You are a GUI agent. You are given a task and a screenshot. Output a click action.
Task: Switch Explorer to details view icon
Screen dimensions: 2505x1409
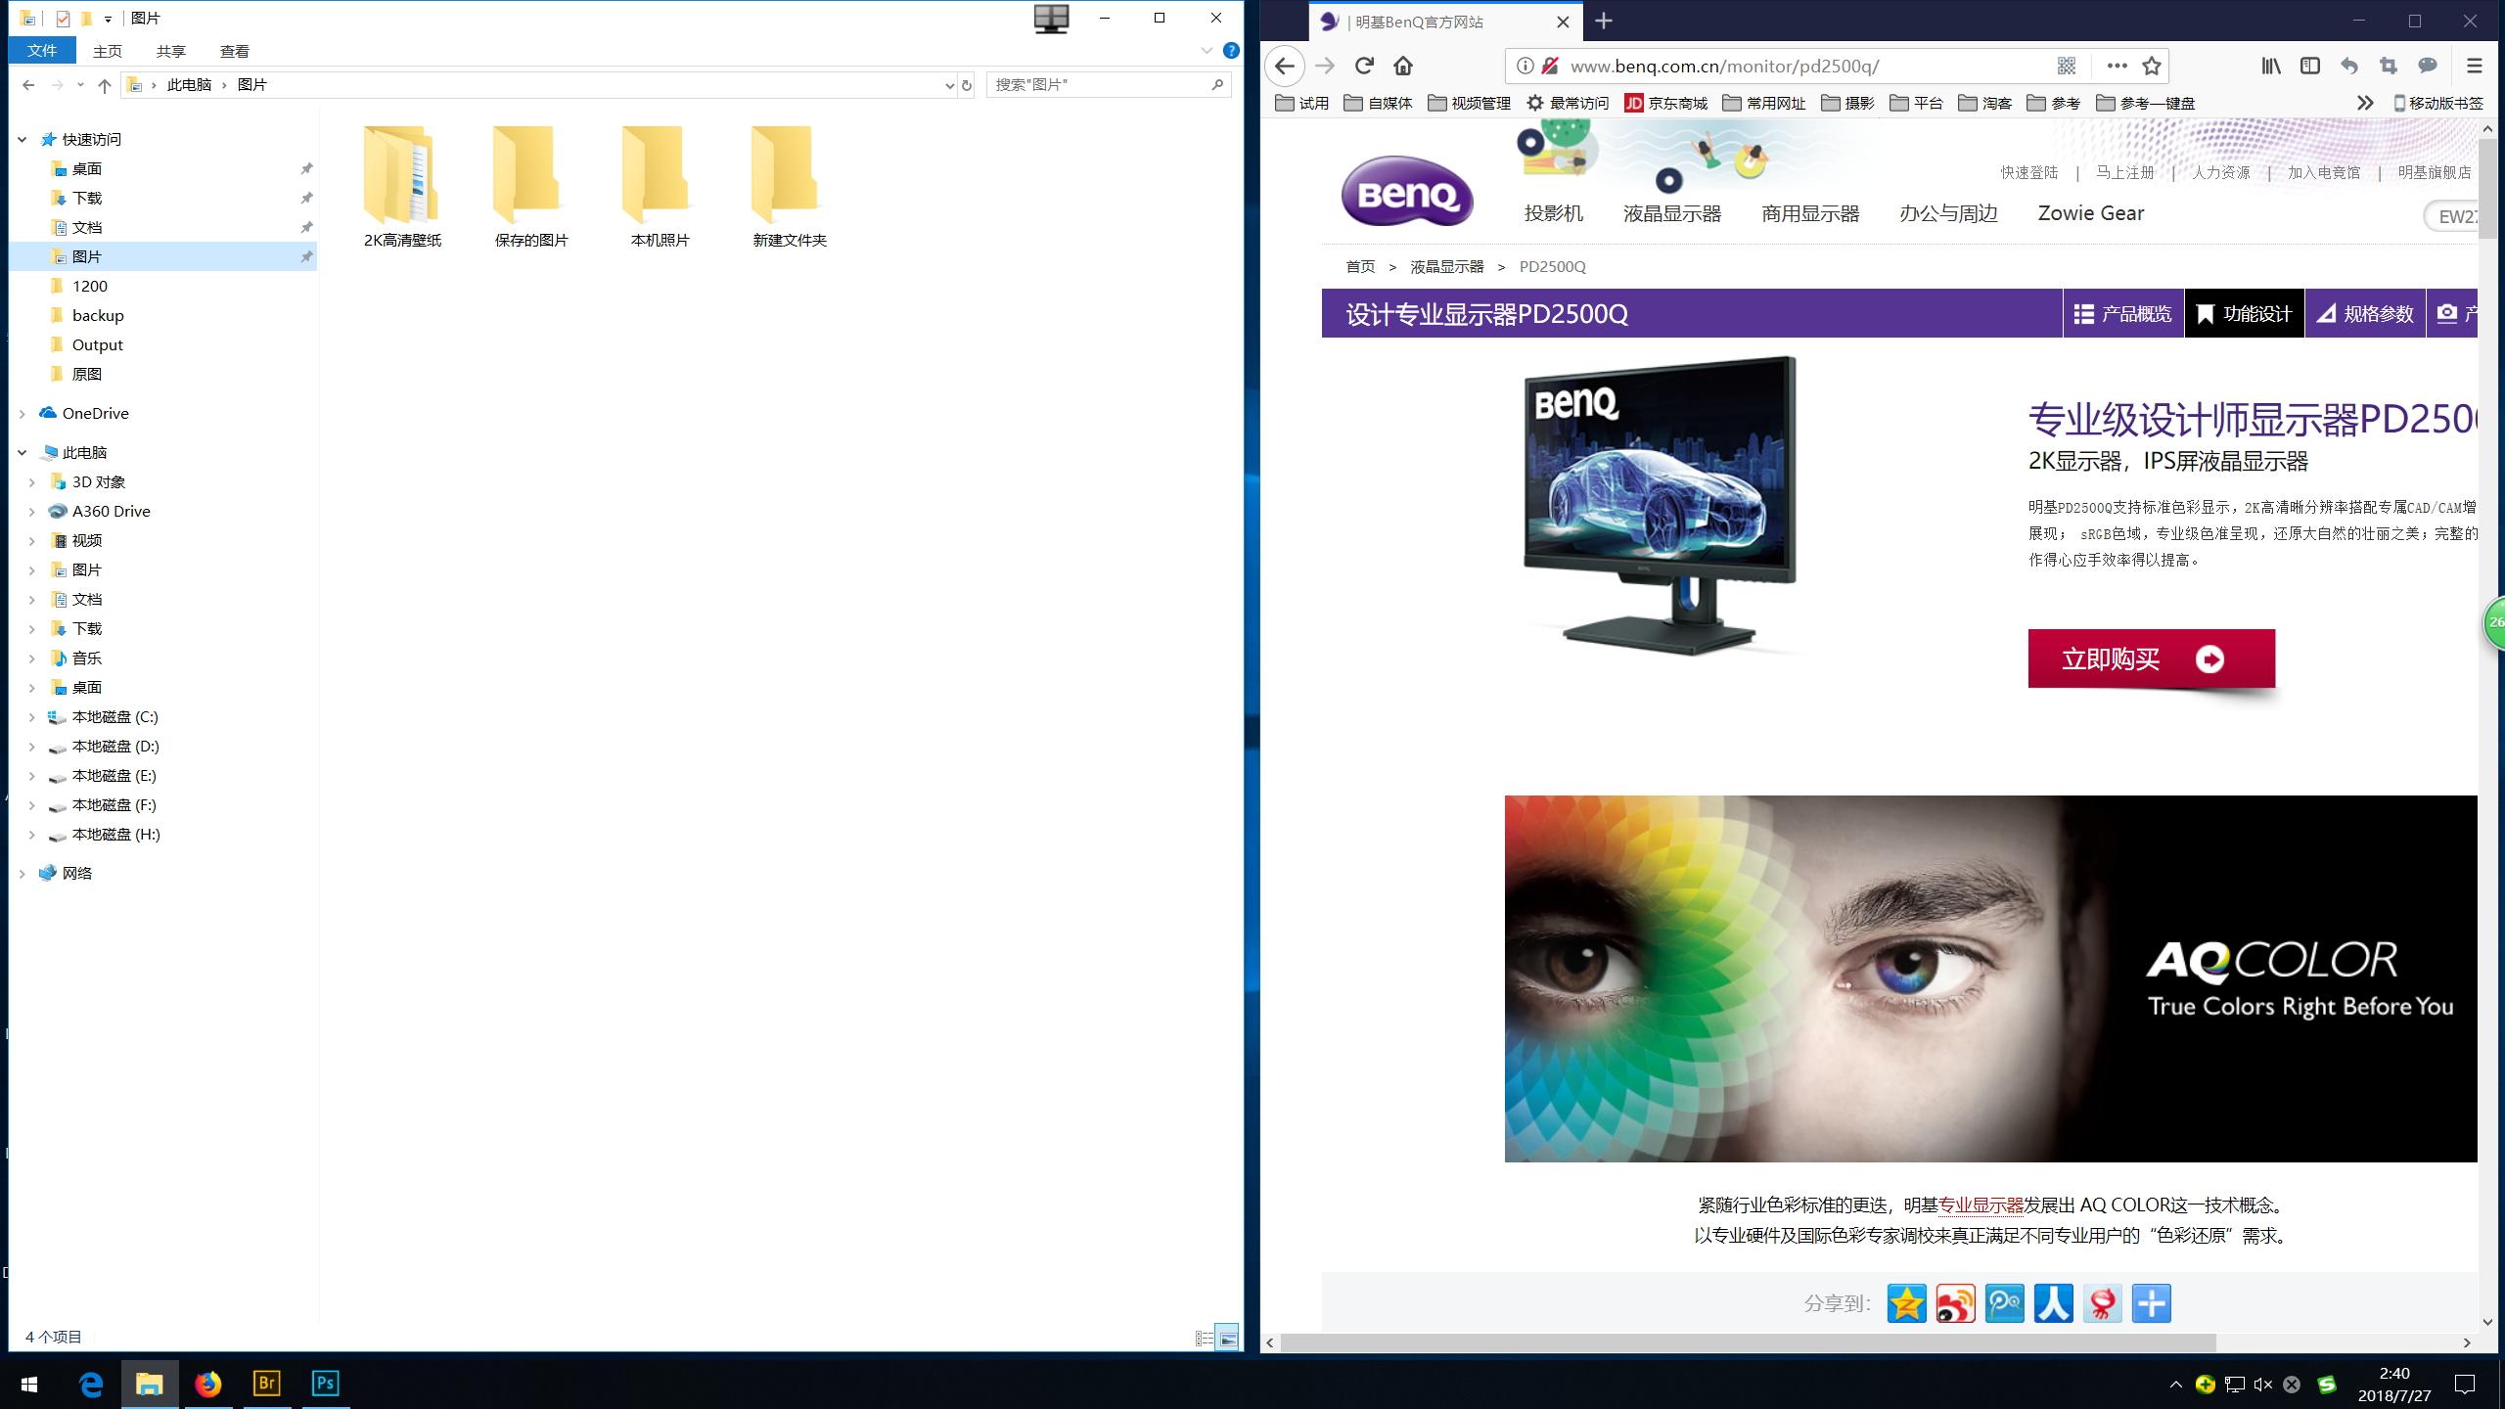[1205, 1339]
